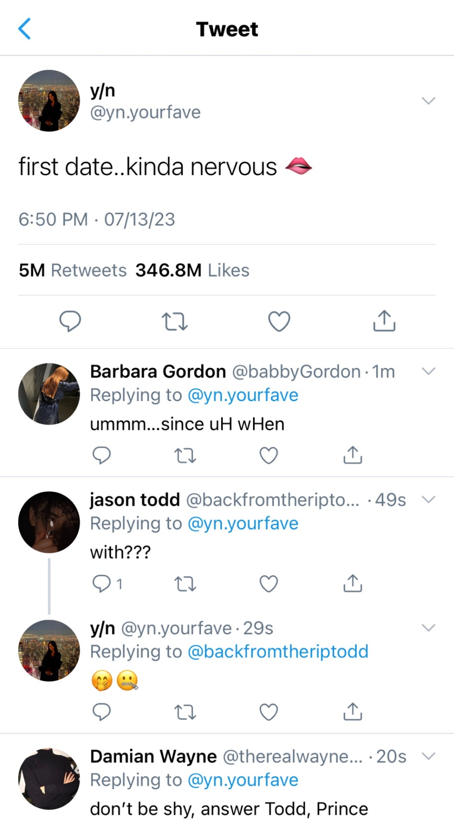
Task: Retweet the first date tweet
Action: pyautogui.click(x=175, y=321)
